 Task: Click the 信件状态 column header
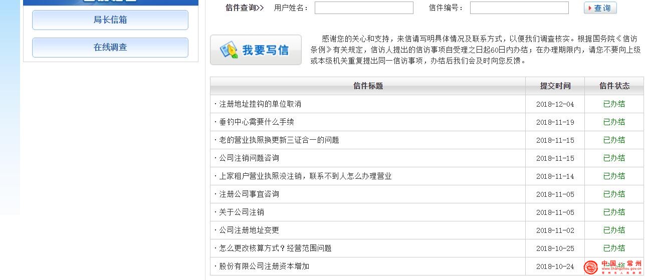coord(614,86)
